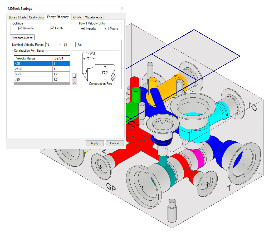
Task: Click the Velocity Range column header
Action: click(33, 58)
